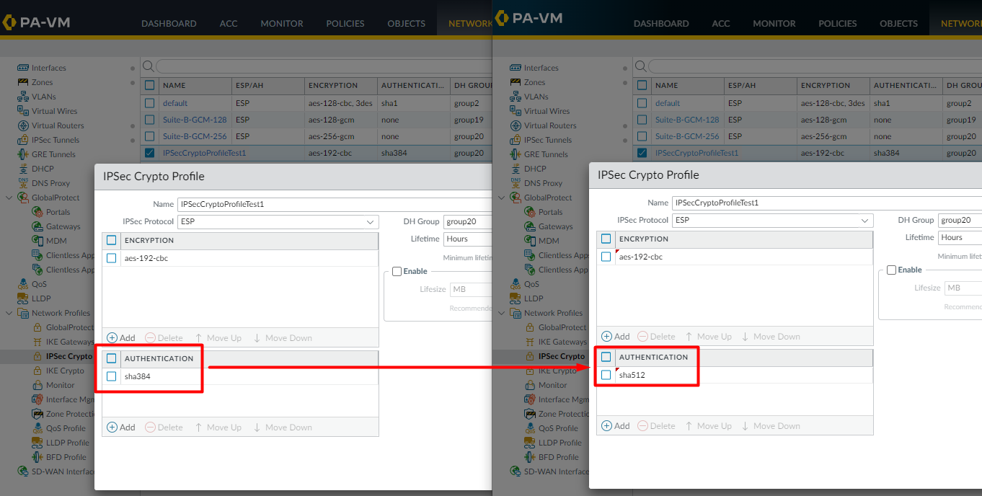The height and width of the screenshot is (496, 982).
Task: Check the aes-192-cbc encryption row checkbox
Action: [x=112, y=257]
